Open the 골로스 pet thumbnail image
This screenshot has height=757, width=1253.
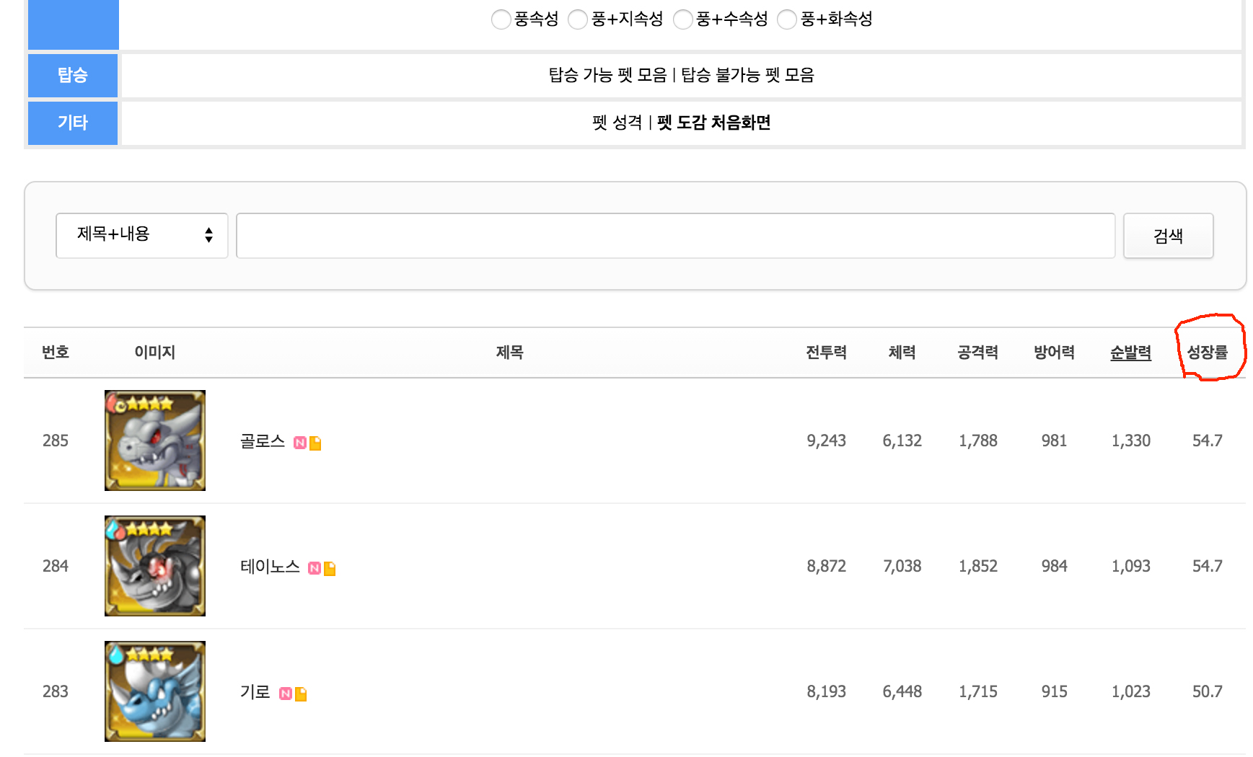(x=155, y=441)
